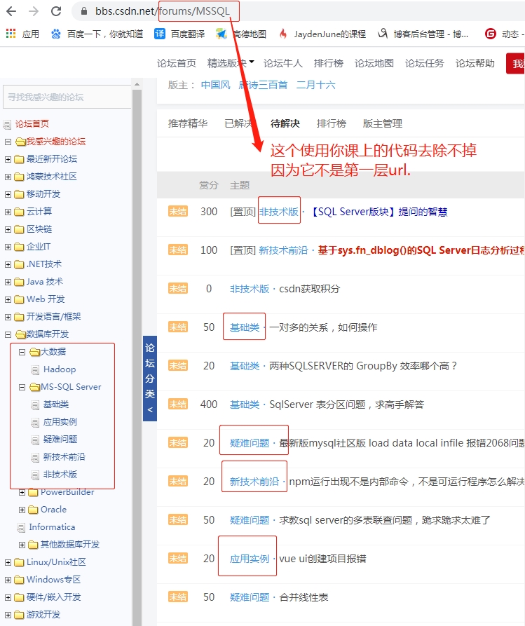
Task: Collapse the 大数据 subfolder
Action: tap(22, 352)
